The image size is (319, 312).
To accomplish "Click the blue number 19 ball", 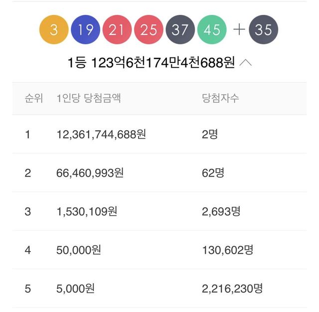I will (86, 30).
